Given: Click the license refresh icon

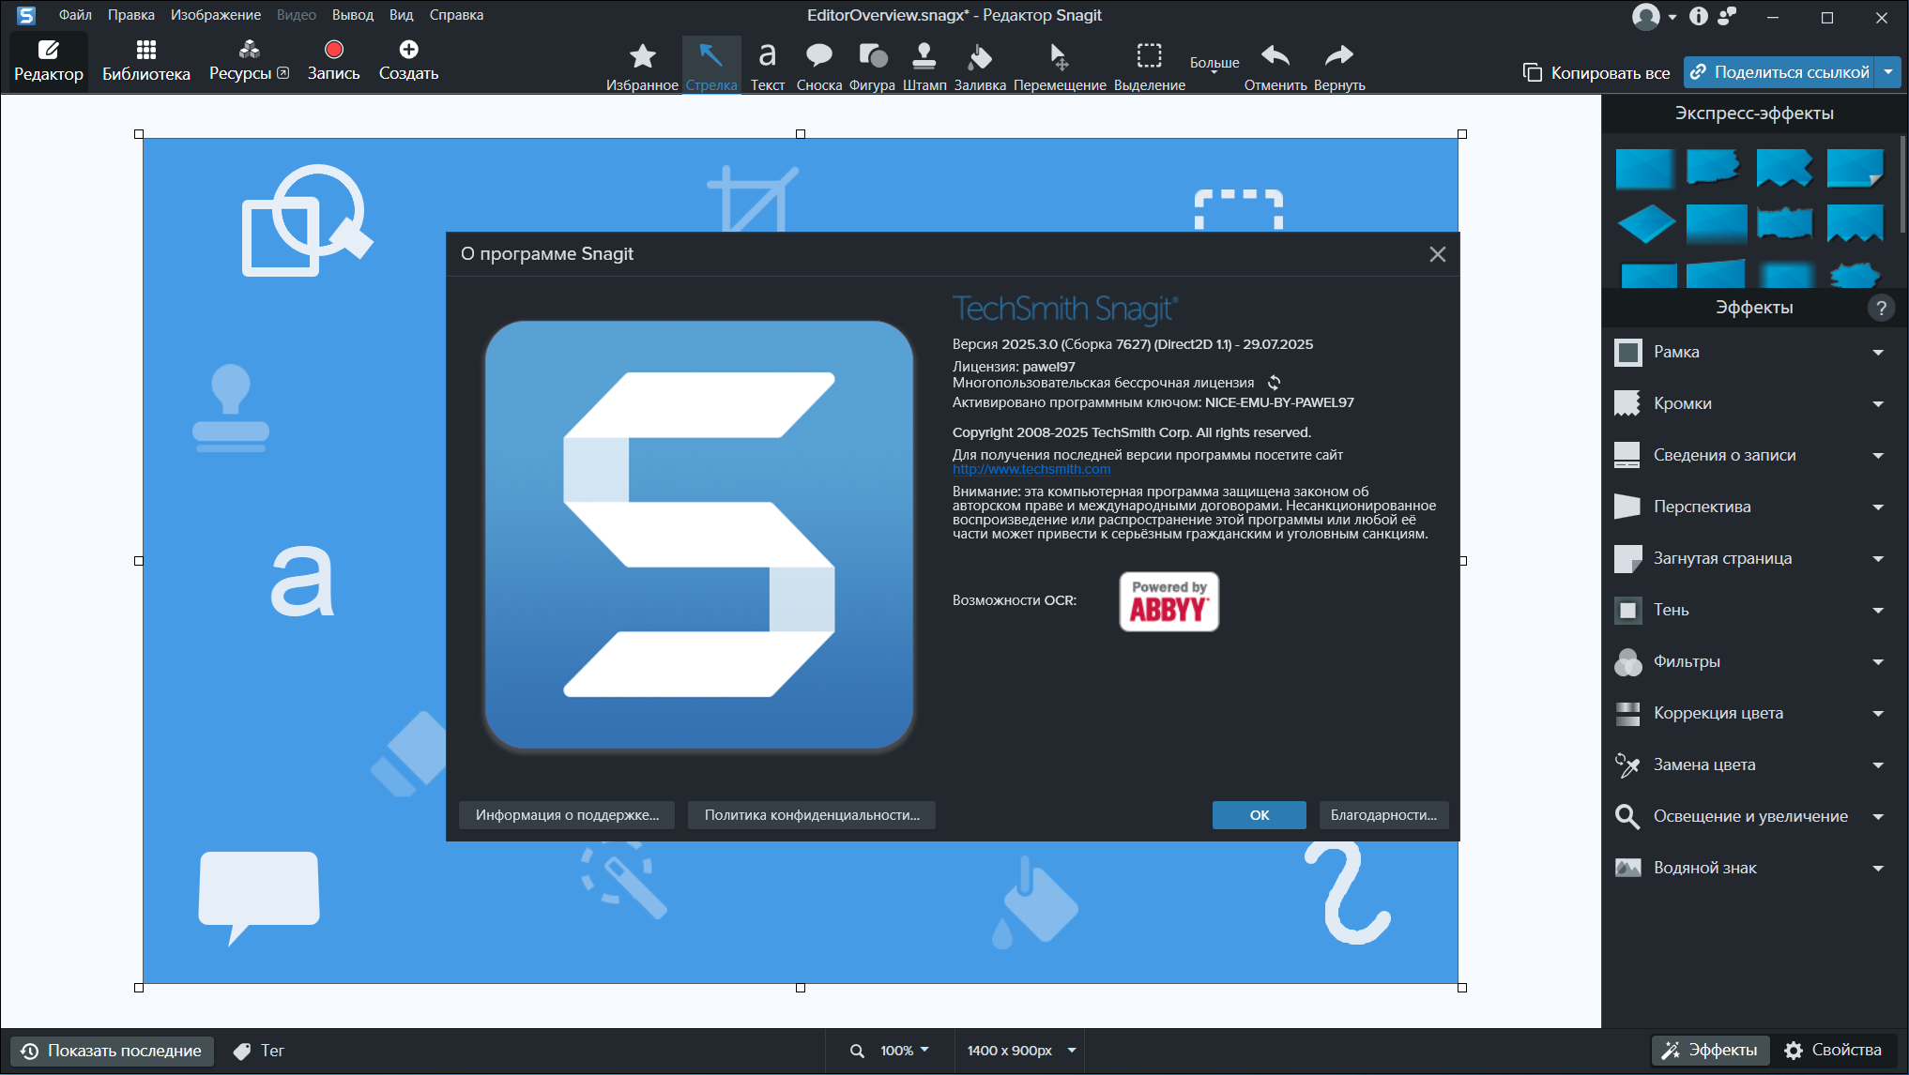Looking at the screenshot, I should click(1274, 383).
